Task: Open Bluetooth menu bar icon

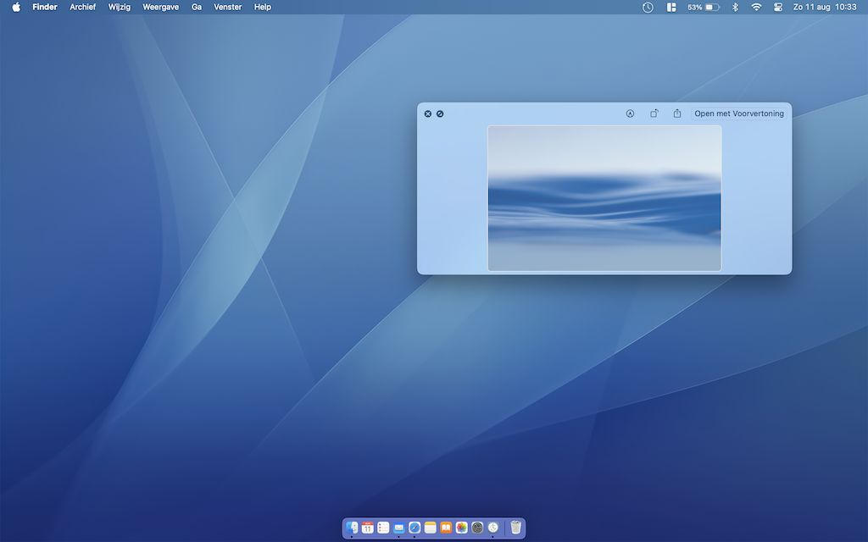Action: [735, 7]
